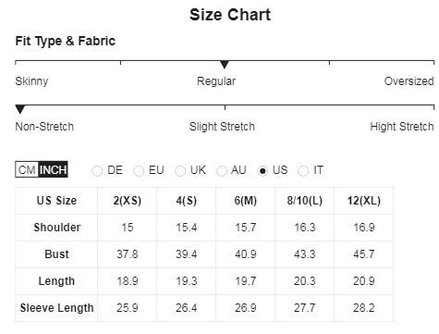Select the US size radio button
The height and width of the screenshot is (334, 439).
(262, 170)
